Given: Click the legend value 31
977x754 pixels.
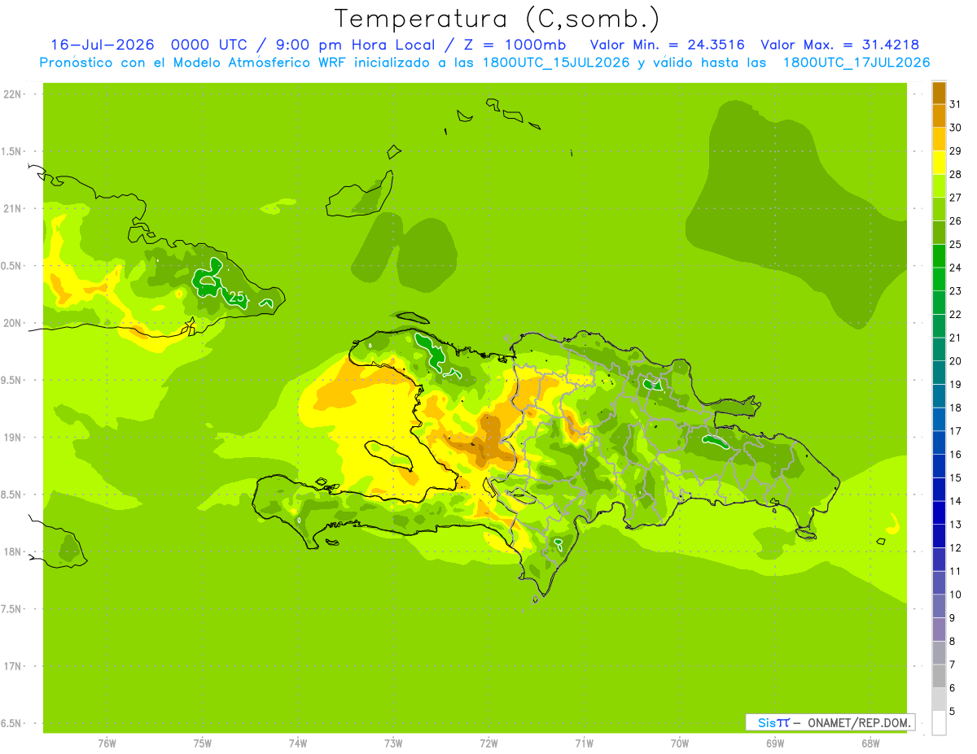Looking at the screenshot, I should 955,103.
